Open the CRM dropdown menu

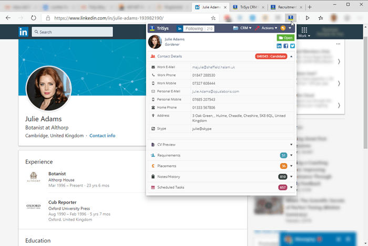click(242, 28)
